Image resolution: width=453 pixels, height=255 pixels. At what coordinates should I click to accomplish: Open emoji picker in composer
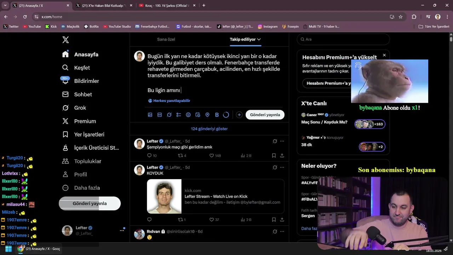[188, 115]
